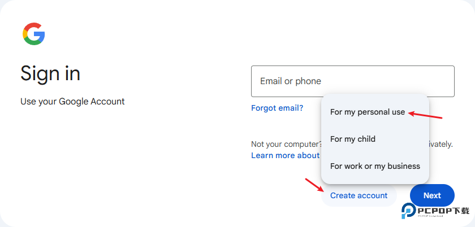Collapse the Create account dropdown
475x227 pixels.
pyautogui.click(x=359, y=195)
